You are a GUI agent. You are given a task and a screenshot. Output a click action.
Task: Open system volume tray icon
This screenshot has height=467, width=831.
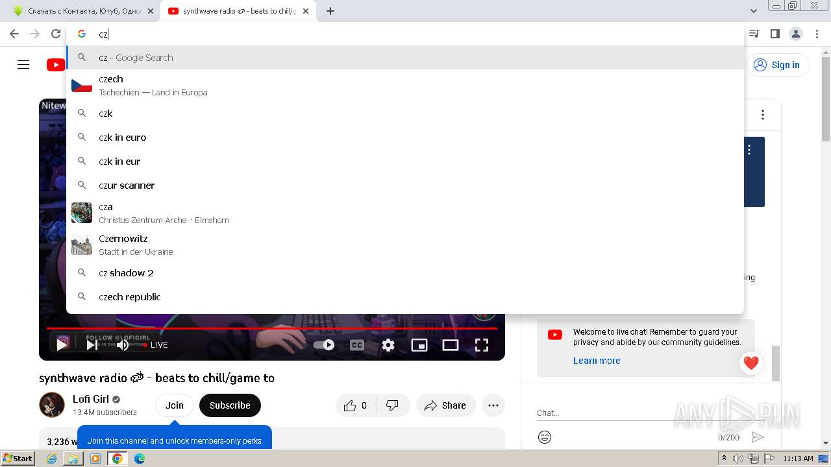(x=738, y=459)
